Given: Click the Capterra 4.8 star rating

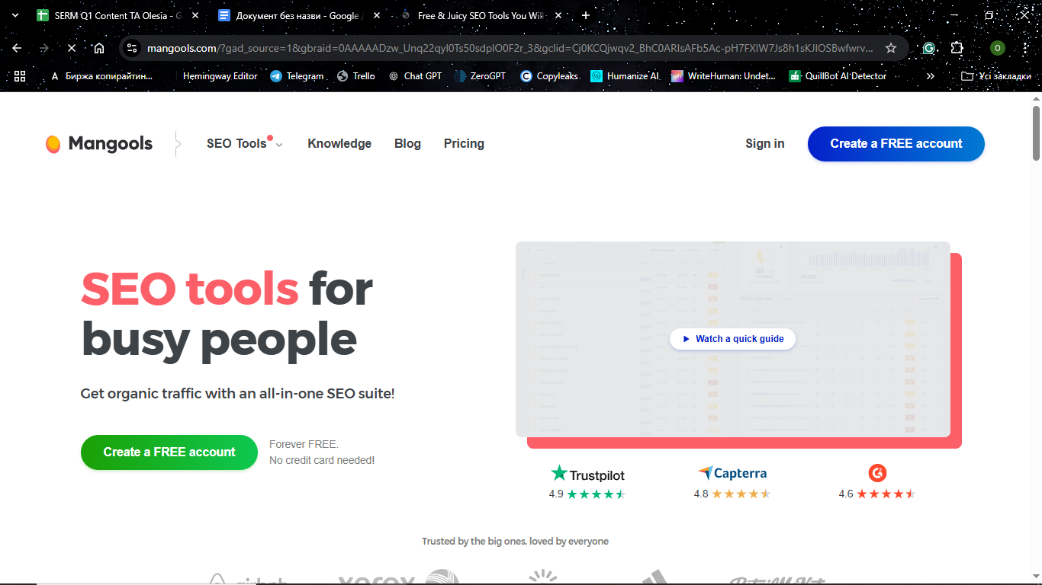Looking at the screenshot, I should [x=732, y=494].
